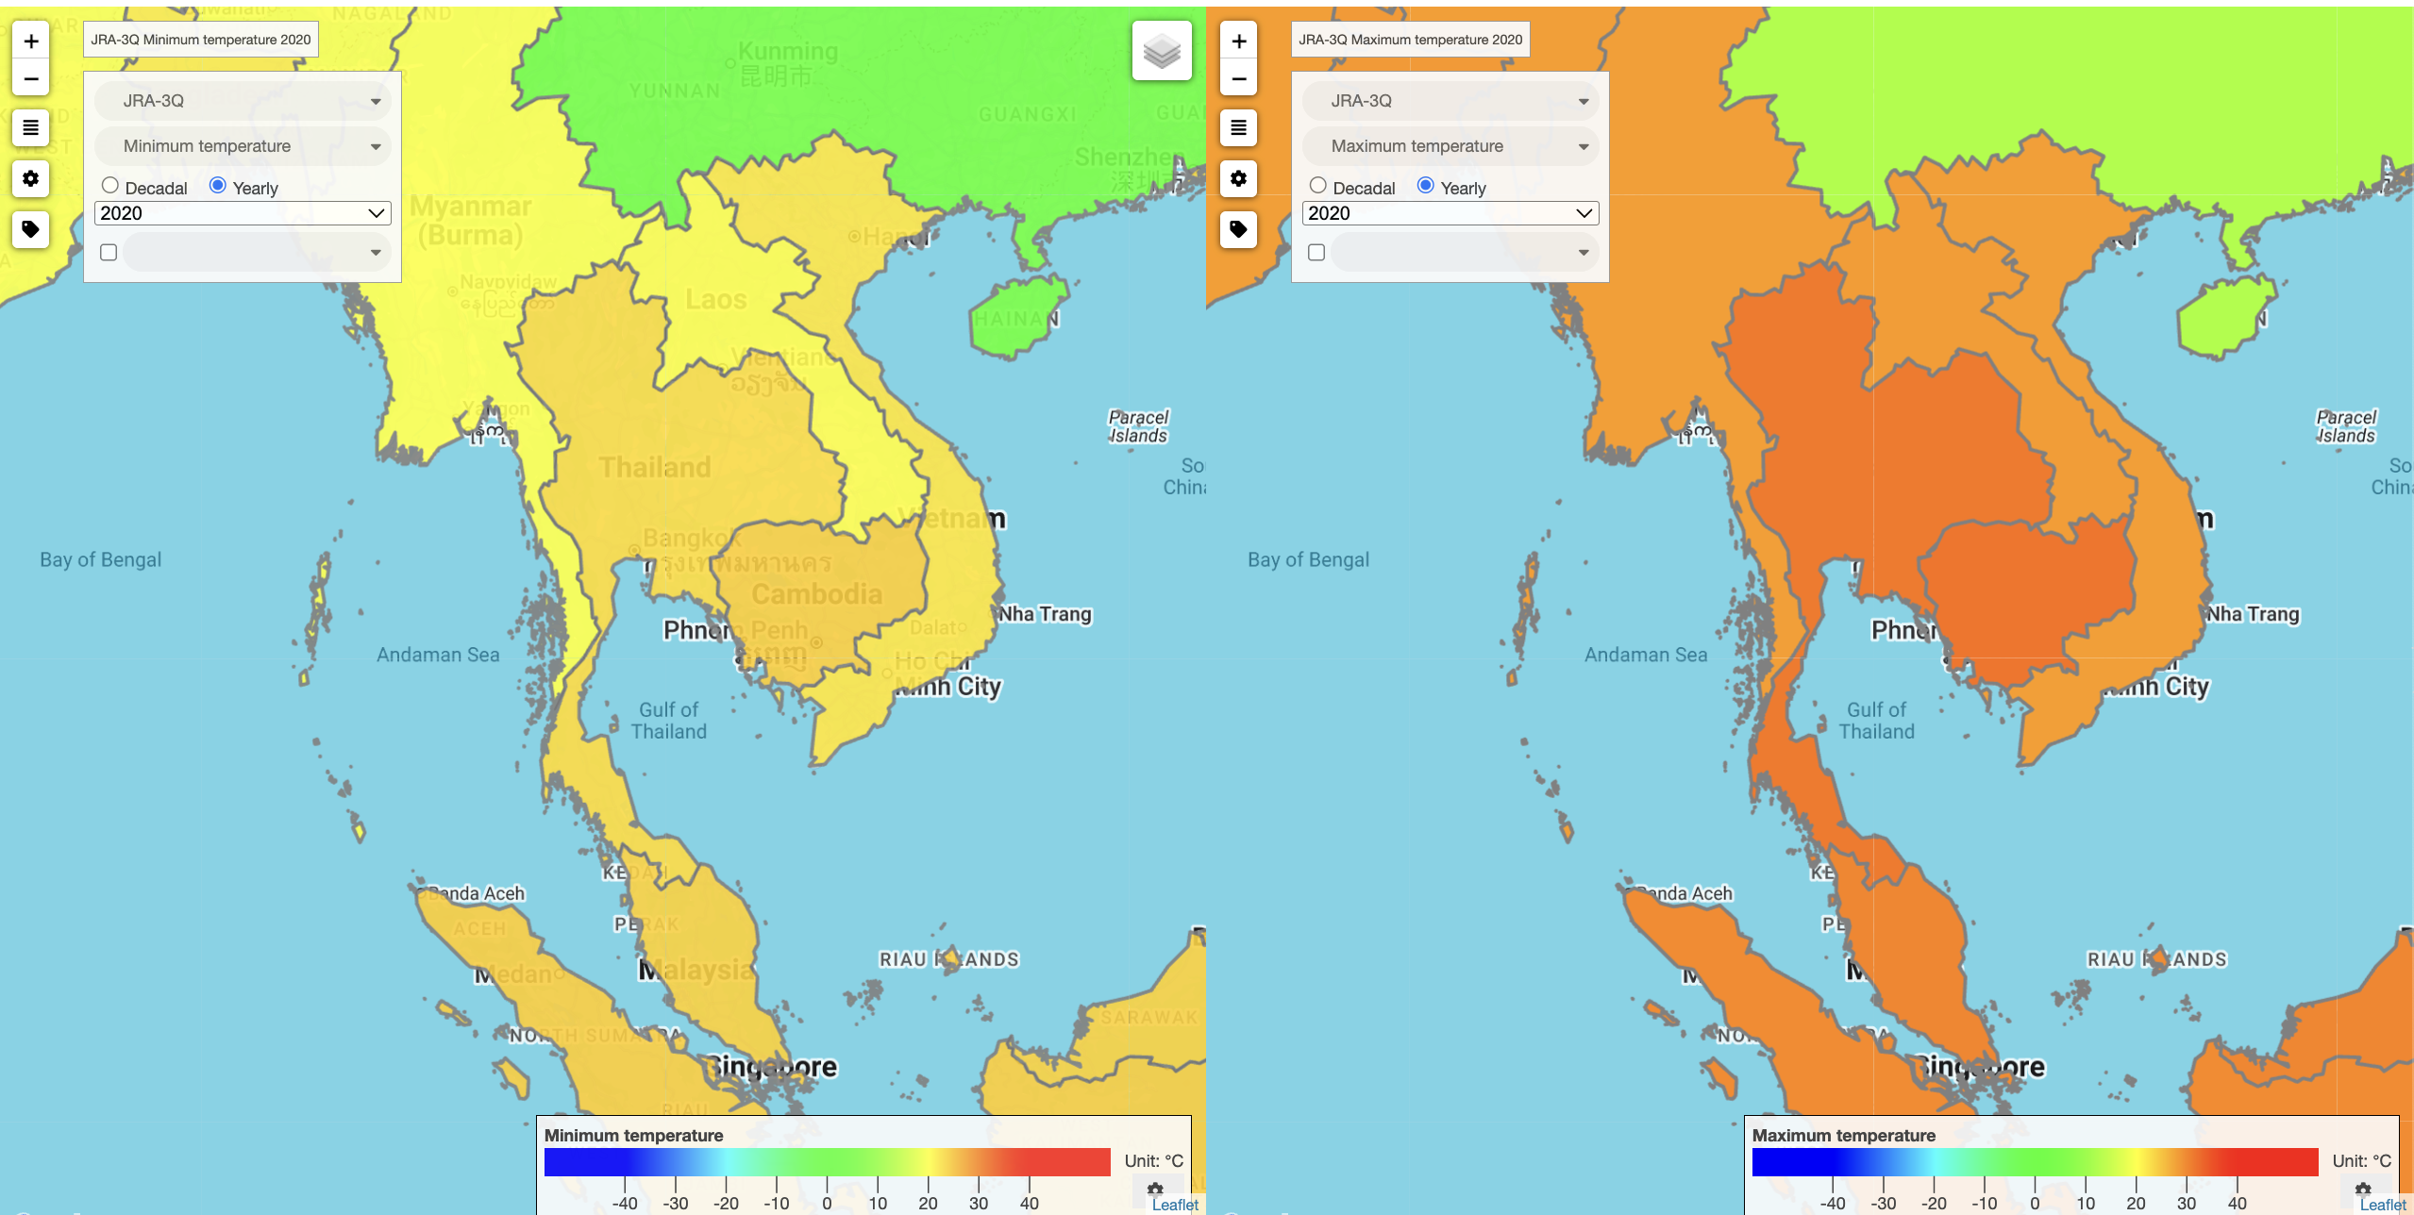Open the JRA-3Q dataset dropdown on the left
Image resolution: width=2414 pixels, height=1215 pixels.
[242, 100]
